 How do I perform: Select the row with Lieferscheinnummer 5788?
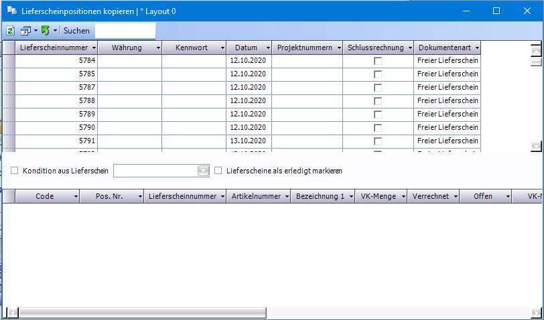[56, 101]
